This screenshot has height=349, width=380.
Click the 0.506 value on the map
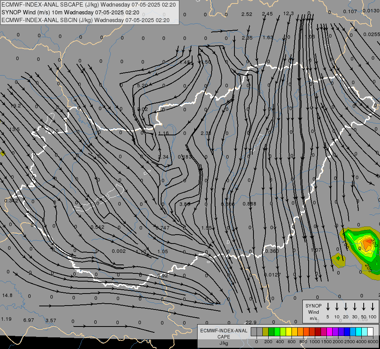tap(228, 204)
